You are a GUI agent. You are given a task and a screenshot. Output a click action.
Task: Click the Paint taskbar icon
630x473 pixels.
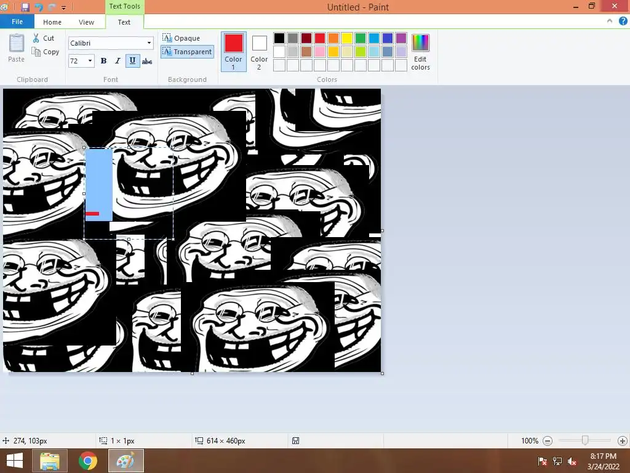[126, 461]
